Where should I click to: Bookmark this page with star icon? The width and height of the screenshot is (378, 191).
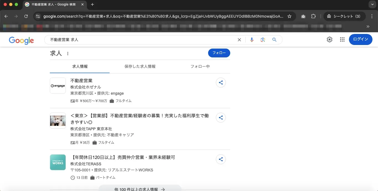tap(289, 16)
